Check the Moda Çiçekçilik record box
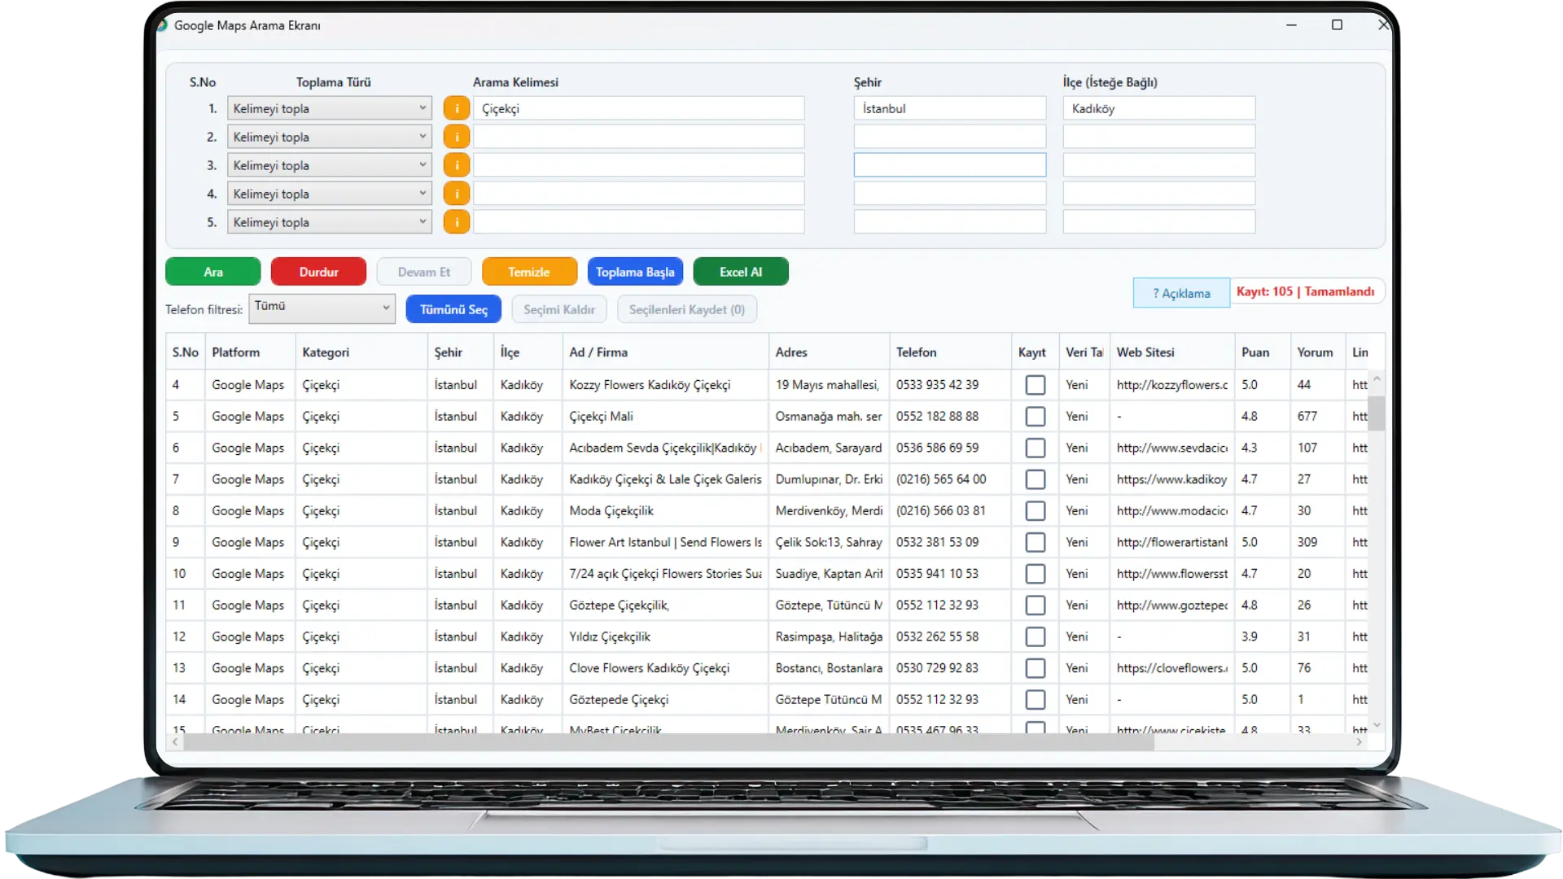The height and width of the screenshot is (879, 1563). pyautogui.click(x=1035, y=511)
